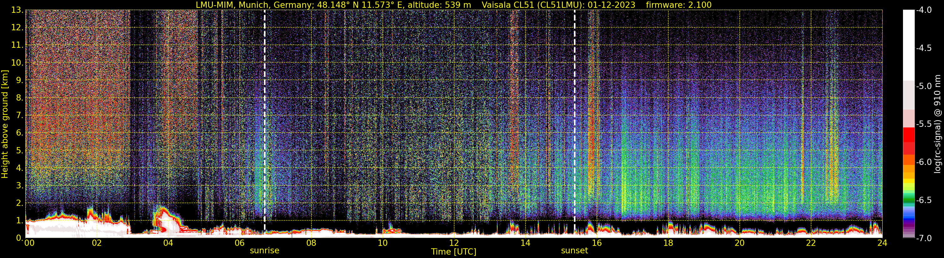Click the "1." height axis tick label

click(20, 220)
